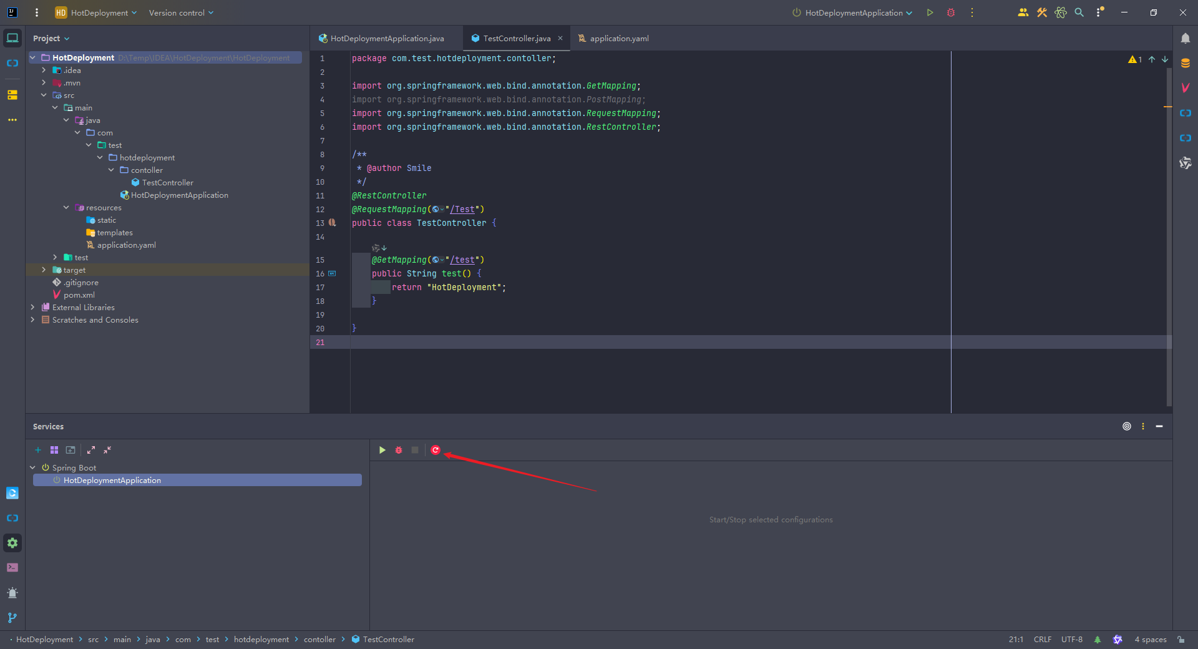Expand the target folder in project tree
This screenshot has height=649, width=1198.
[x=44, y=270]
